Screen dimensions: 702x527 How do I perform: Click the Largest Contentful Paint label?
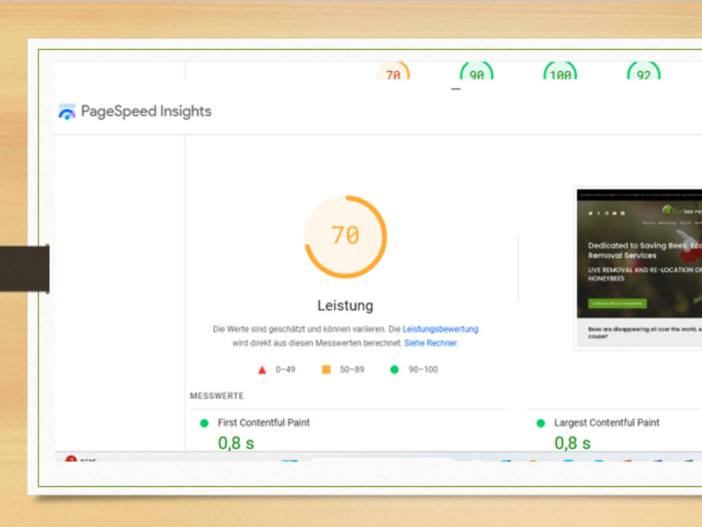click(607, 422)
